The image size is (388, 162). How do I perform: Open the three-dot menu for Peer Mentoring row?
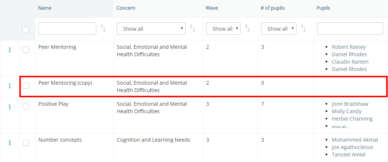(10, 50)
